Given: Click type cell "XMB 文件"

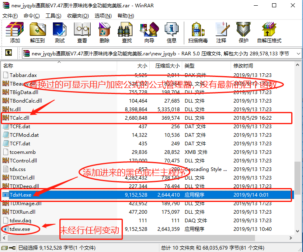Looking at the screenshot, I should click(196, 152).
